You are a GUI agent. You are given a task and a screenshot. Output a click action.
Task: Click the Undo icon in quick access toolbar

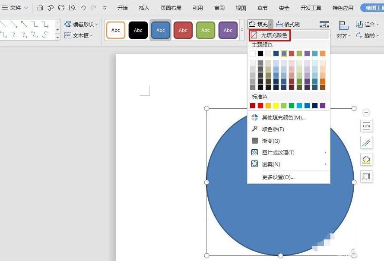coord(83,7)
